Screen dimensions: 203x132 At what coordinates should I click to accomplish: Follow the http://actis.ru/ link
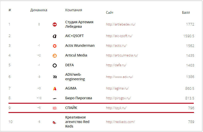tap(116, 46)
